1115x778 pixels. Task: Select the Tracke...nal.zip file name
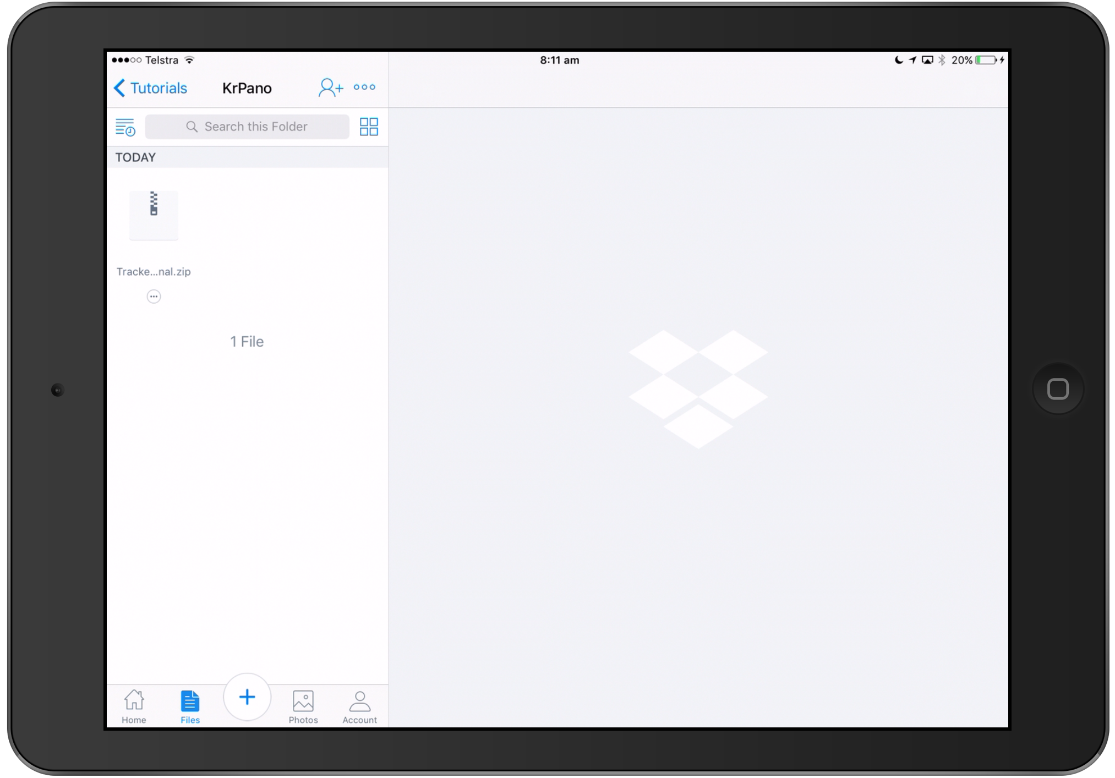(154, 271)
